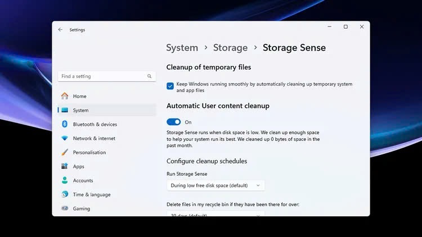Click the Gaming controller icon
Image resolution: width=422 pixels, height=237 pixels.
[65, 208]
